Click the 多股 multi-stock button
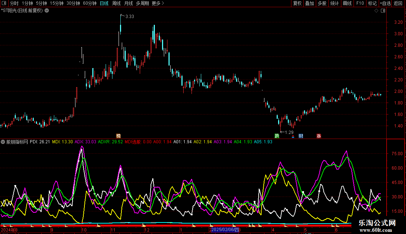Image resolution: width=406 pixels, height=234 pixels. 322,3
